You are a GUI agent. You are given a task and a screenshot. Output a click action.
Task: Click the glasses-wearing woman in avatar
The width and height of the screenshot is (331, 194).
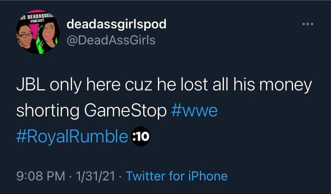25,36
